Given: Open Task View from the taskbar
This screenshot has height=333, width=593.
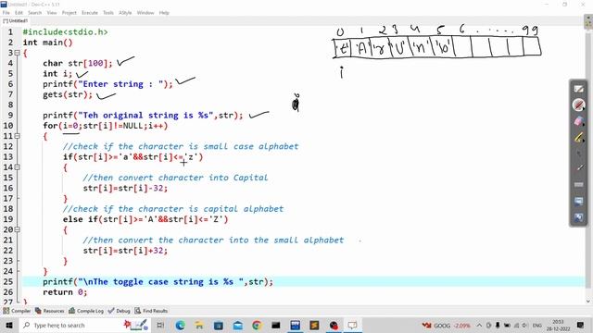Looking at the screenshot, I should point(160,325).
